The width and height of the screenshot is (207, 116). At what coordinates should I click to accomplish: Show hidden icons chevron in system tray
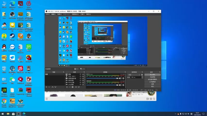(175, 114)
